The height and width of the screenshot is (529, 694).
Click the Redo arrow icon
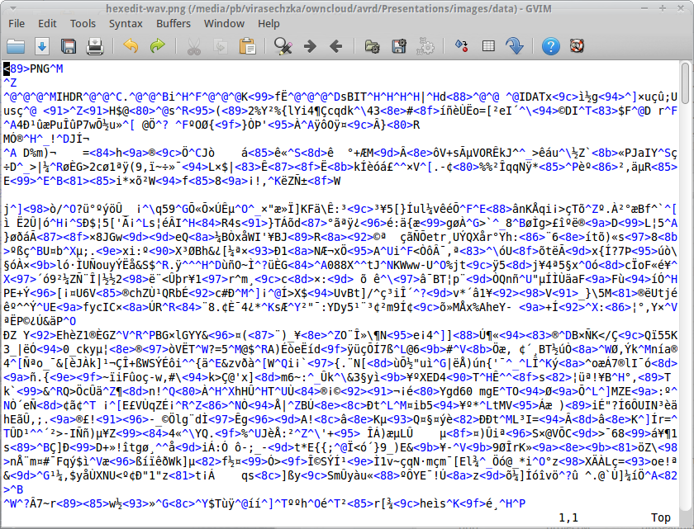tap(157, 46)
